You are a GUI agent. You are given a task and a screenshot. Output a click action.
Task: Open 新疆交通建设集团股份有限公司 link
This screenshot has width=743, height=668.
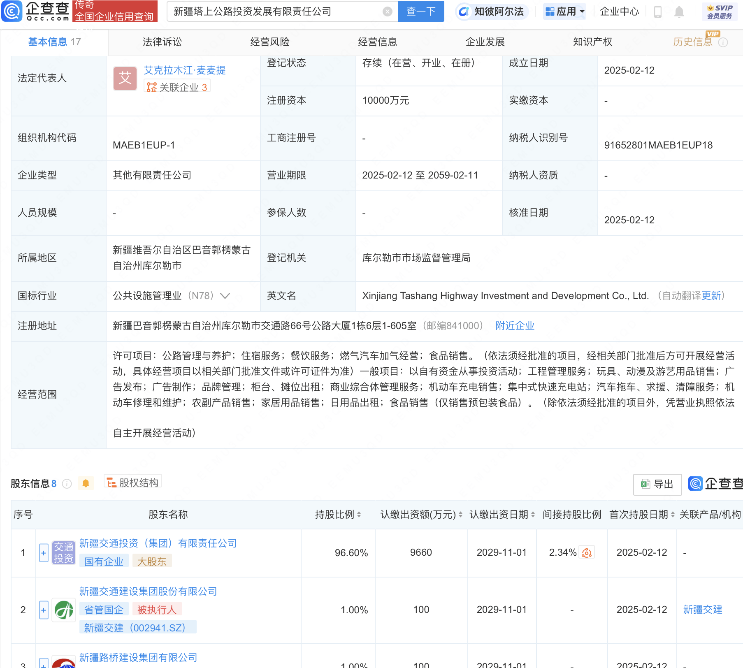pos(148,591)
